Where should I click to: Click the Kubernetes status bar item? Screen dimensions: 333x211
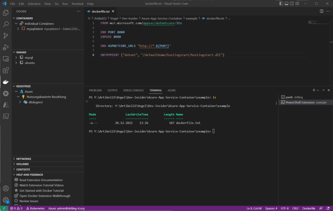click(x=35, y=208)
